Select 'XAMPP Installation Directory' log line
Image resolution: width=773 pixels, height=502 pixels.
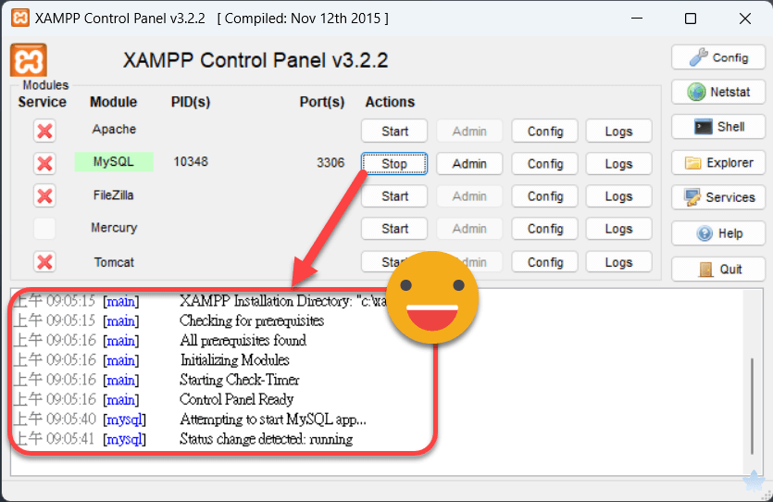283,301
